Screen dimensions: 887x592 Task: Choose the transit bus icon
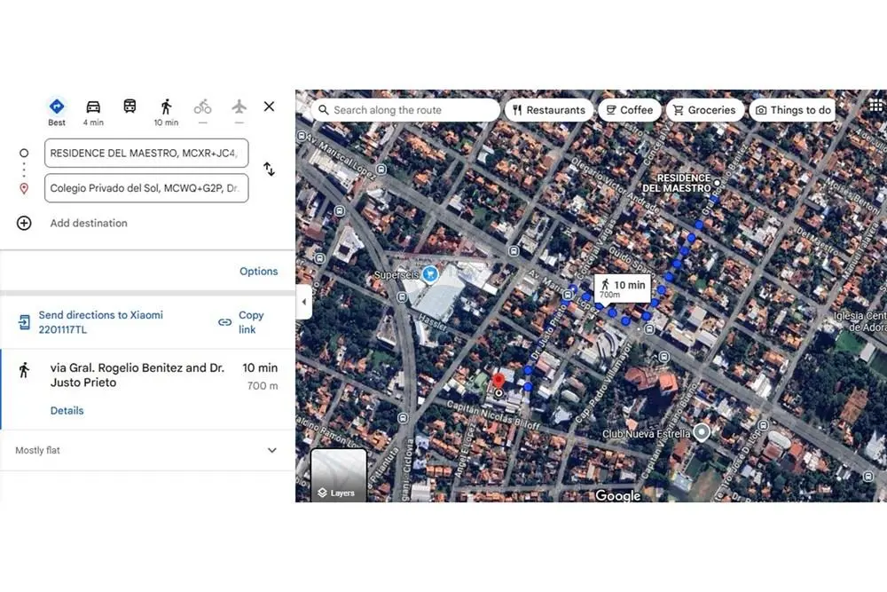point(130,107)
